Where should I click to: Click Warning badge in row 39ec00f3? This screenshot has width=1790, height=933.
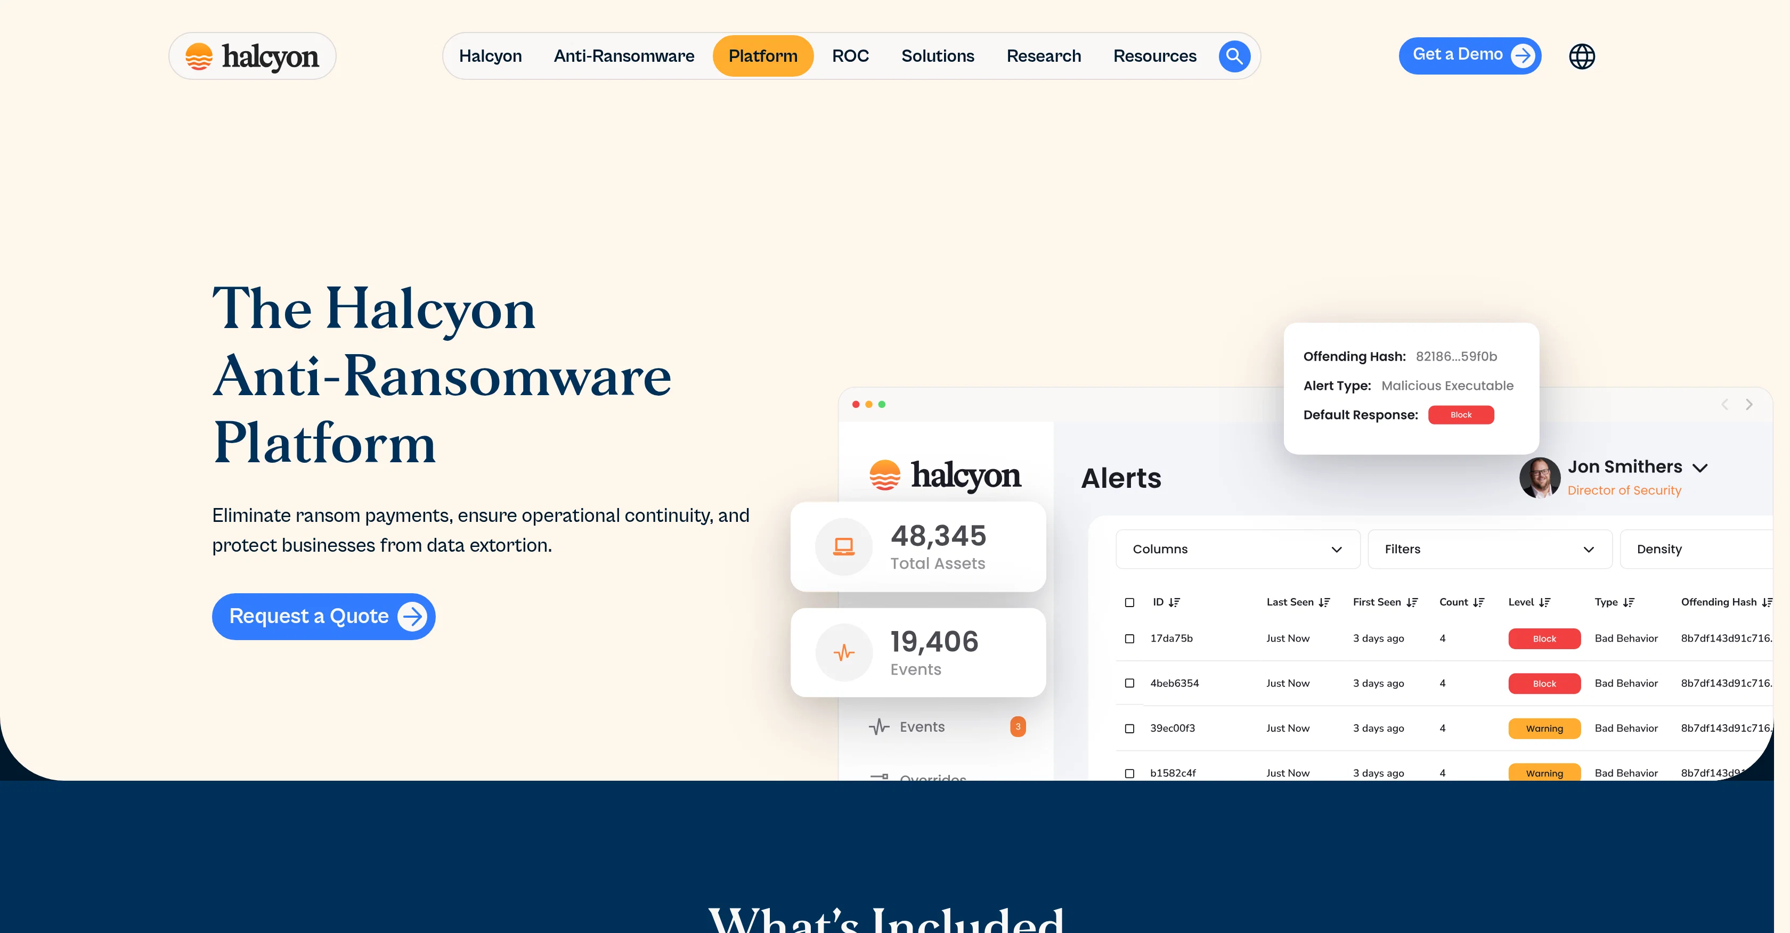tap(1544, 729)
